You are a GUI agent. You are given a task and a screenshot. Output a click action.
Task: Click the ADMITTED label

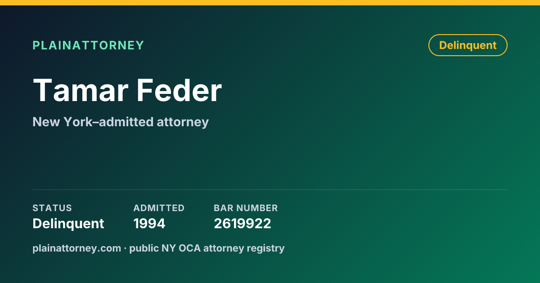click(159, 208)
